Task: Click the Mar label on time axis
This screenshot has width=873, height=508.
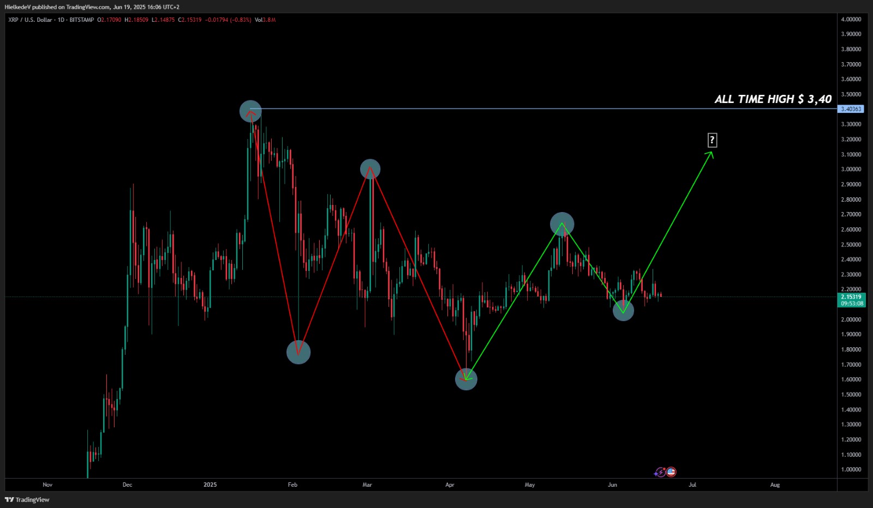Action: pyautogui.click(x=367, y=485)
